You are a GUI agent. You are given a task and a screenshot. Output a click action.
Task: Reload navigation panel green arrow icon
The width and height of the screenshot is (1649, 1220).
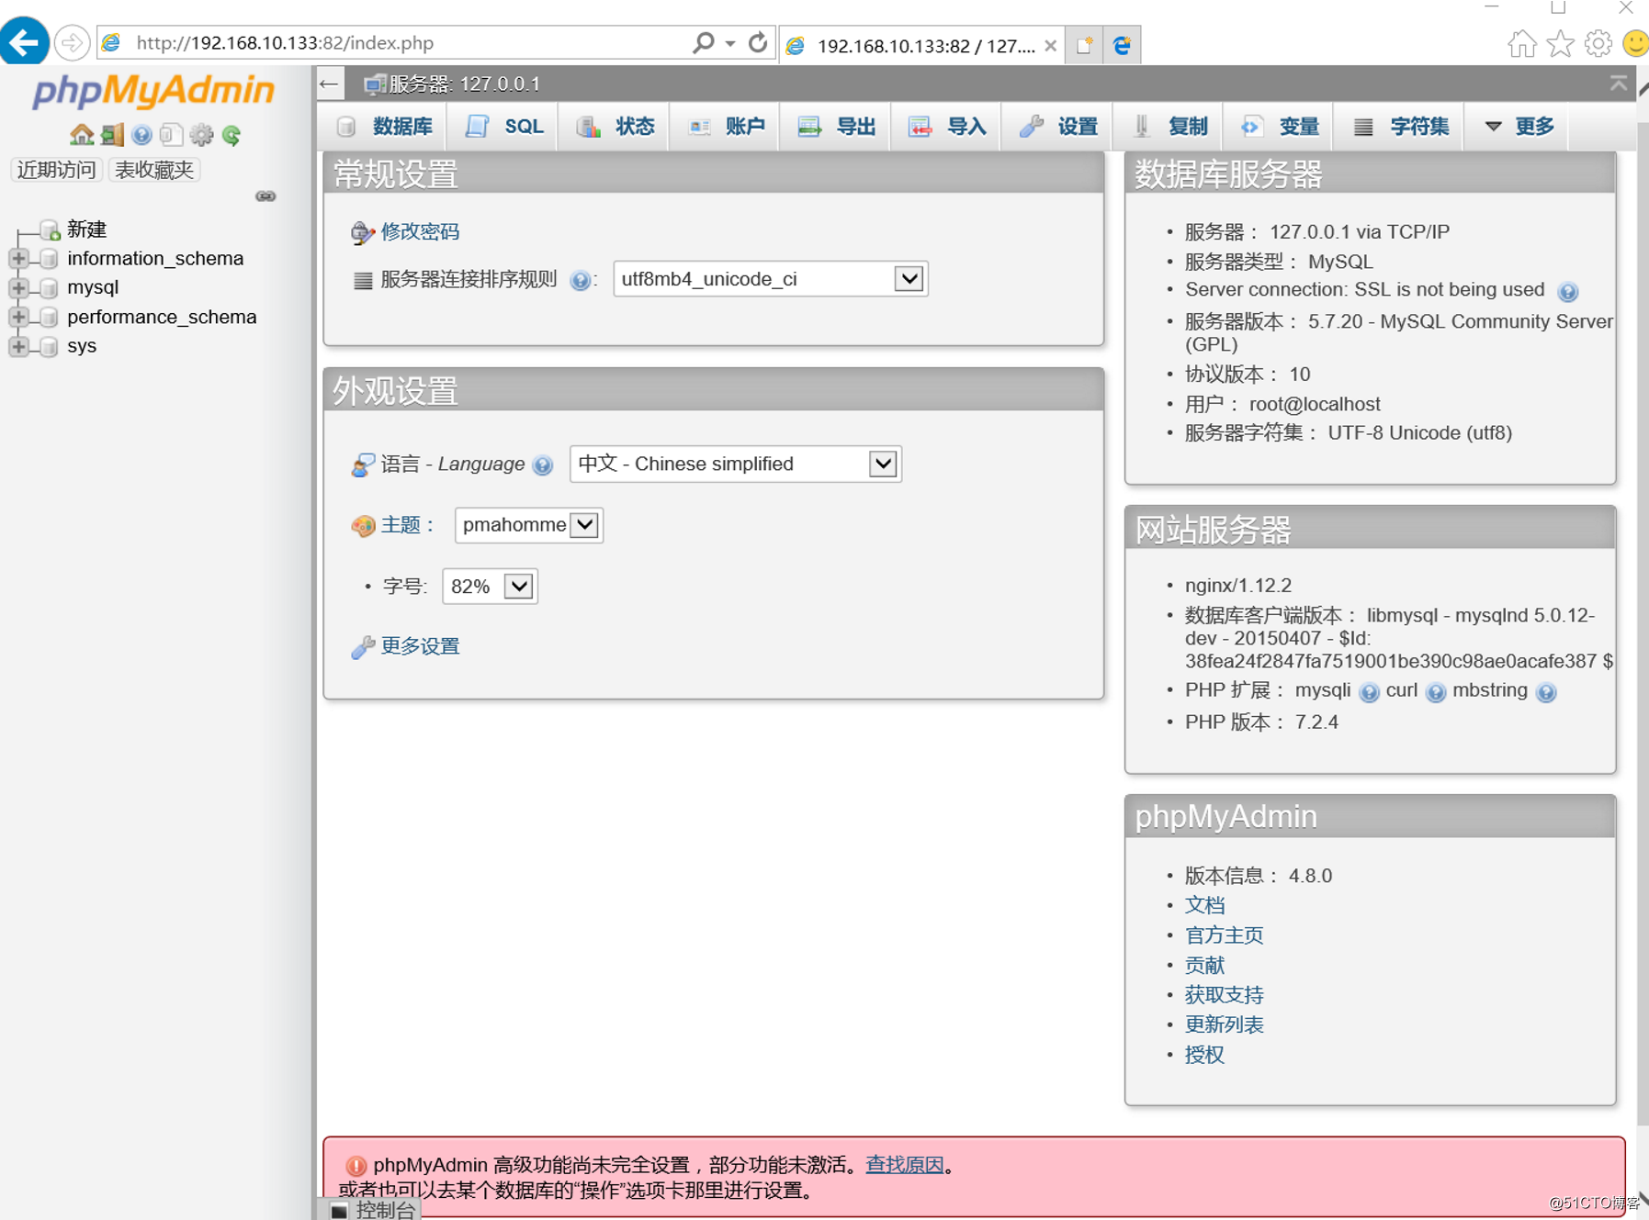click(232, 135)
